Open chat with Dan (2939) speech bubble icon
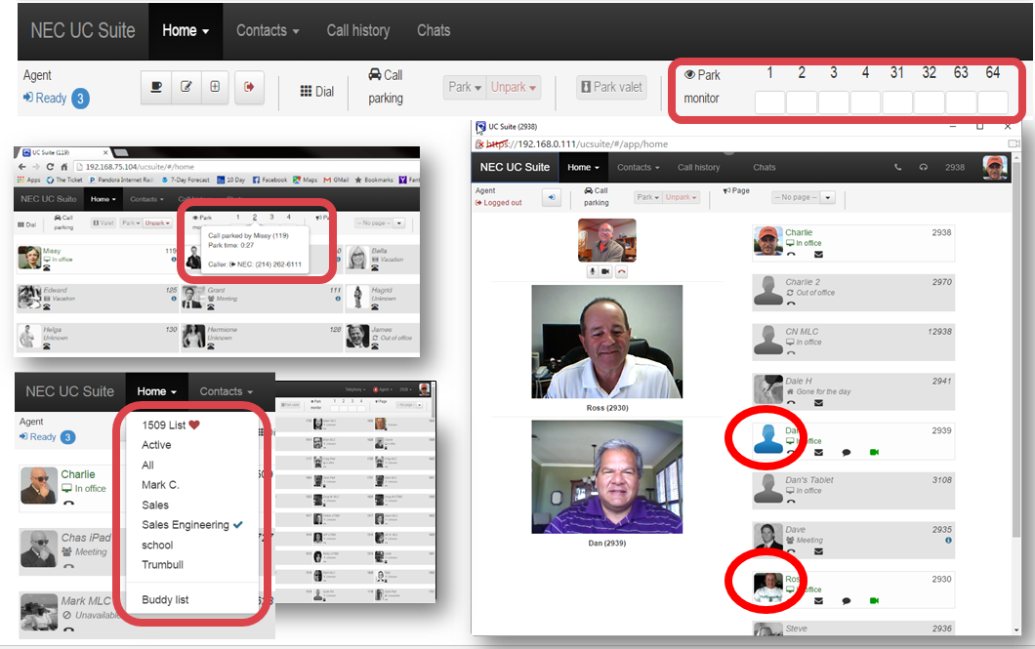The image size is (1035, 649). (847, 453)
